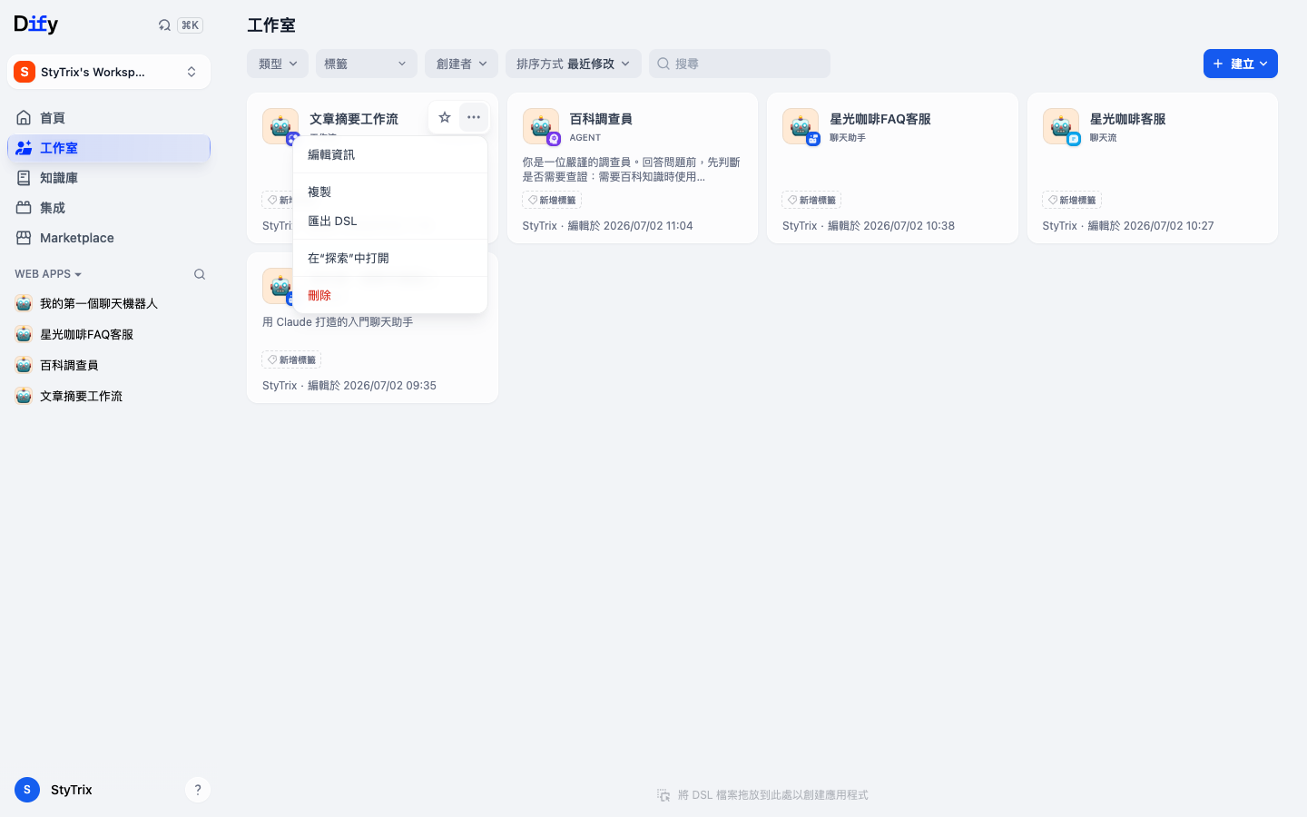Viewport: 1307px width, 817px height.
Task: Click the description 用 Claude 打造的入門聊天助手
Action: coord(338,322)
